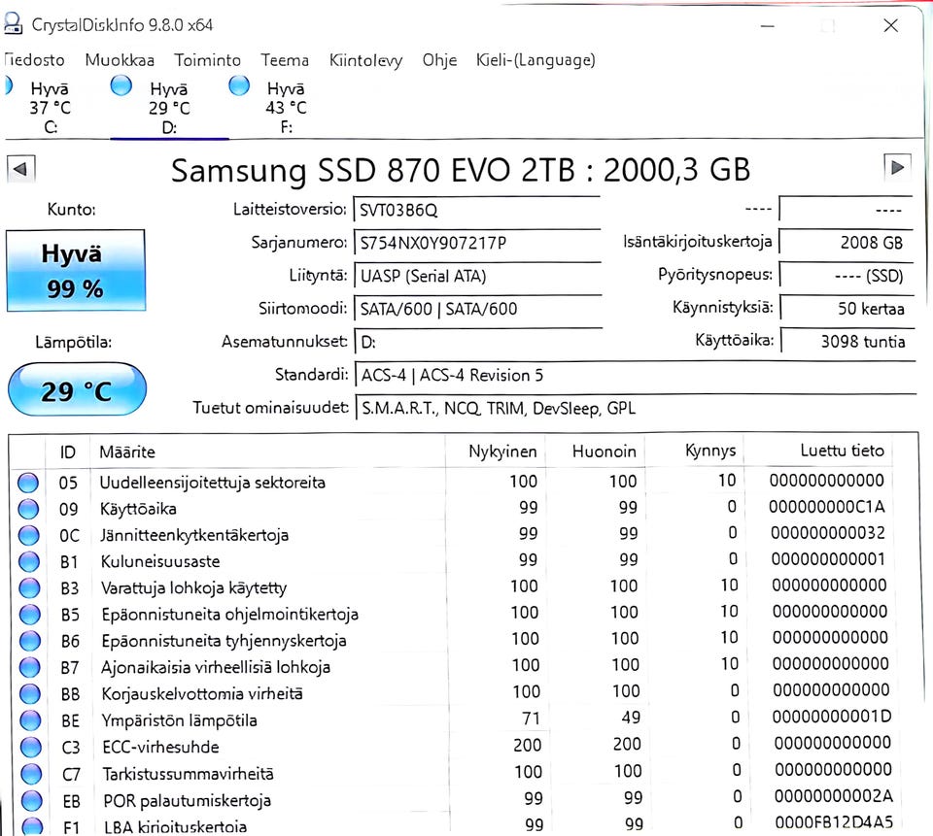Click the host writes value 2008 GB

846,243
